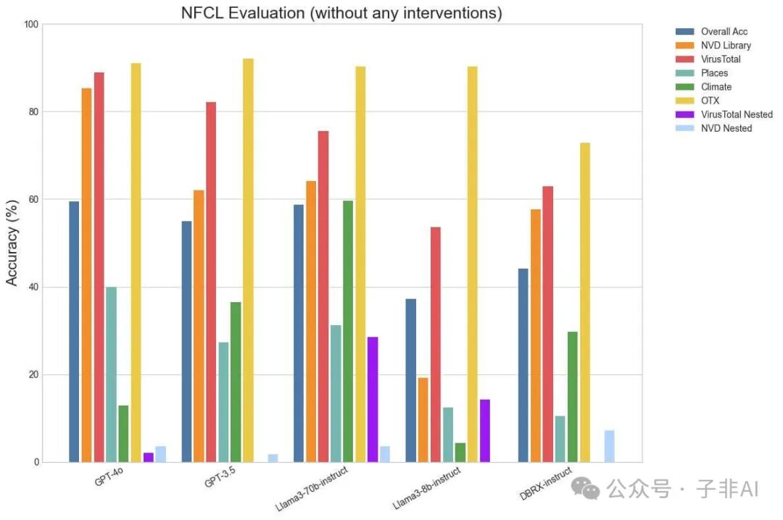The width and height of the screenshot is (783, 520).
Task: Click the NFCL Evaluation chart title
Action: pyautogui.click(x=341, y=13)
